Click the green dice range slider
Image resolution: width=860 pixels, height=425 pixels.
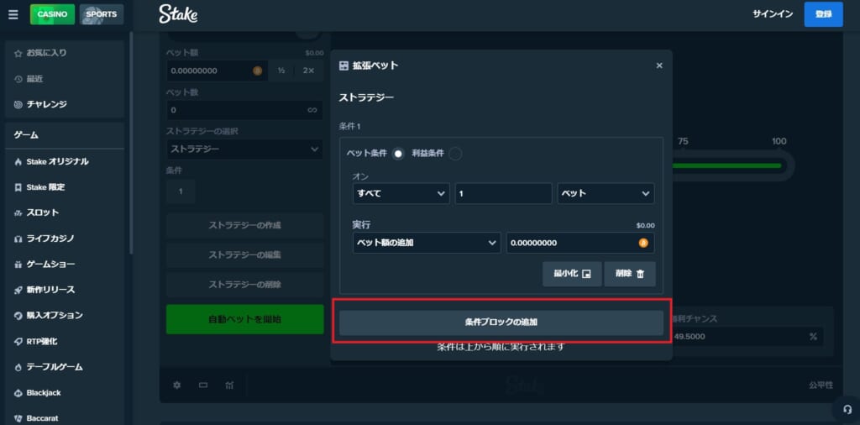[x=726, y=165]
